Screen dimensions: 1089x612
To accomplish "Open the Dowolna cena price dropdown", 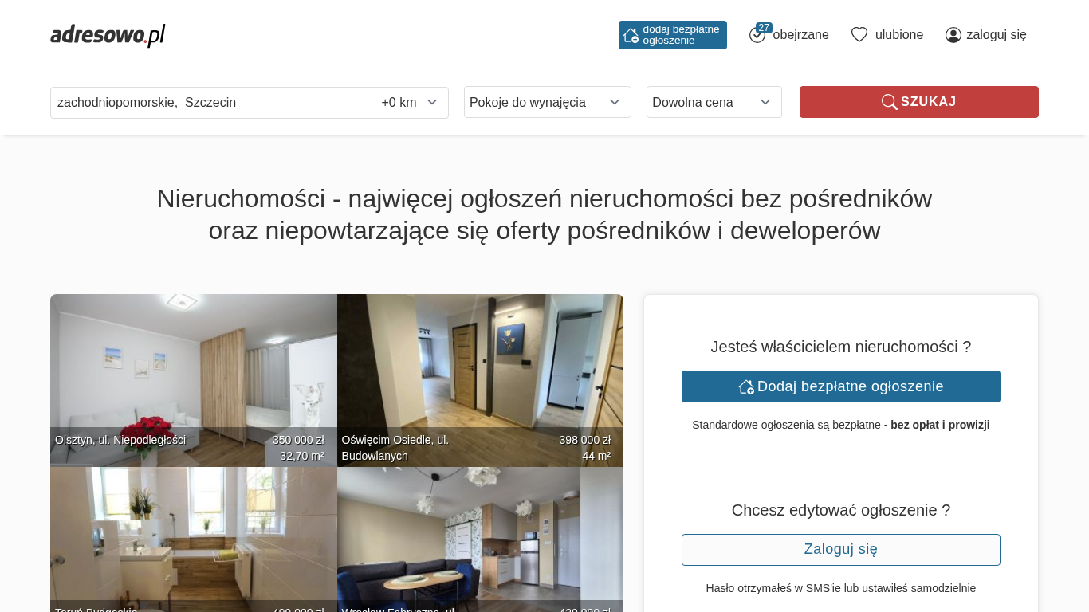I will pos(714,102).
